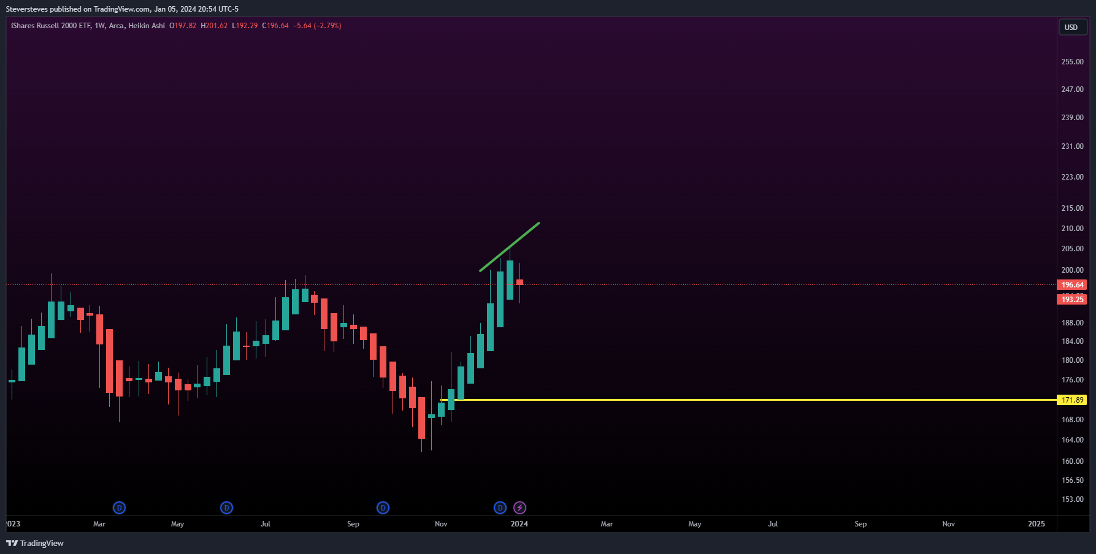
Task: Click the red 193.25 price label
Action: [1072, 299]
